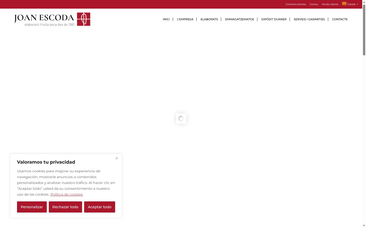
Task: Close the cookie privacy banner
Action: pos(117,158)
